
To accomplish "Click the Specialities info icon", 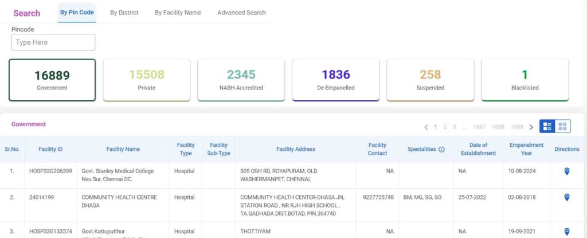I will (x=441, y=150).
